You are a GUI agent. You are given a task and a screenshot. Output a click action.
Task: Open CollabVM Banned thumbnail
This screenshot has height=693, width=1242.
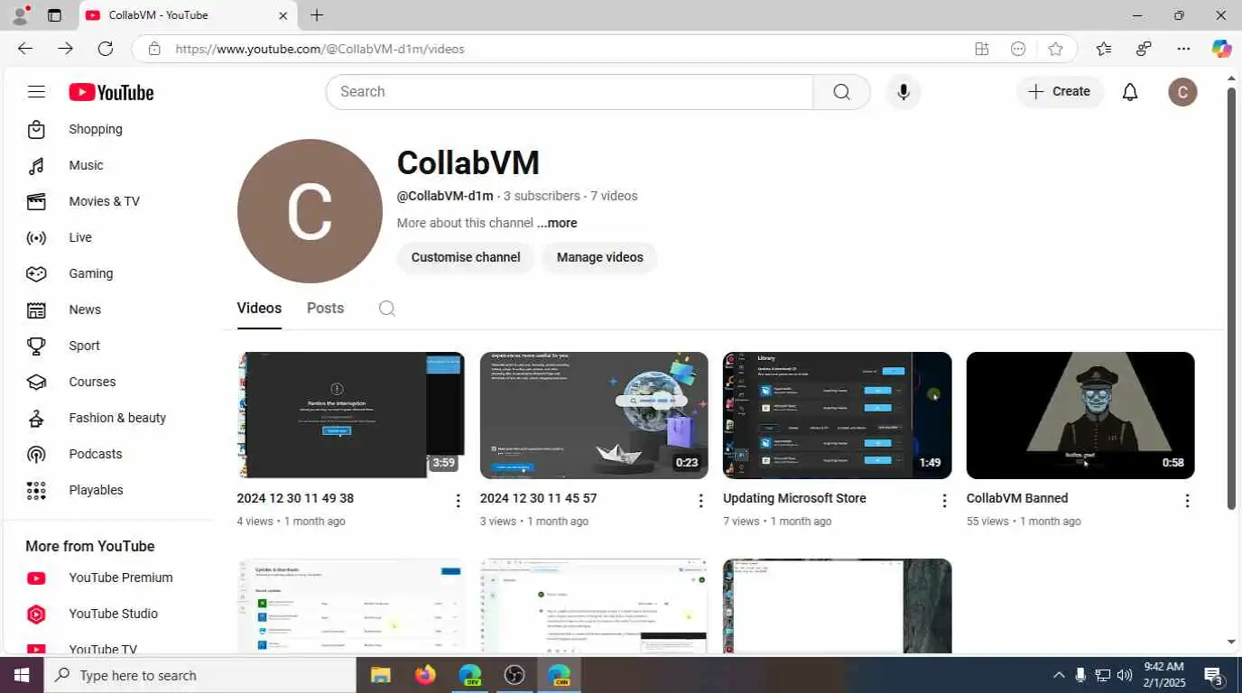(x=1080, y=415)
